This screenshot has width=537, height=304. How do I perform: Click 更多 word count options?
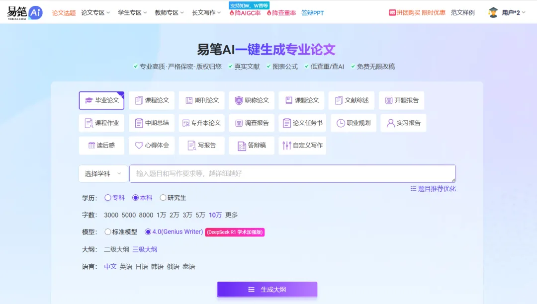point(232,215)
